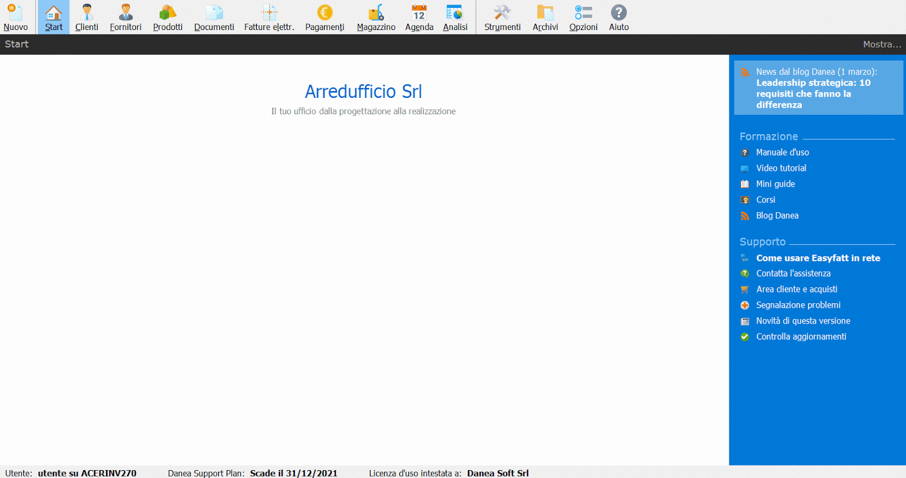Click the Start title in the dark bar
This screenshot has width=906, height=478.
16,44
